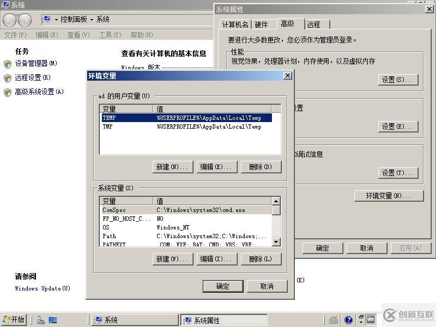Viewport: 436px width, 327px height.
Task: Click system variables scrollbar up arrow
Action: (x=276, y=201)
